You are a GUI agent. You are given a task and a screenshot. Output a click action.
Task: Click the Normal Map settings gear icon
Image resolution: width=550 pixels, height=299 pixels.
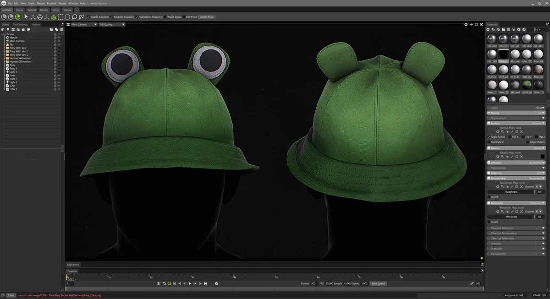(x=498, y=131)
